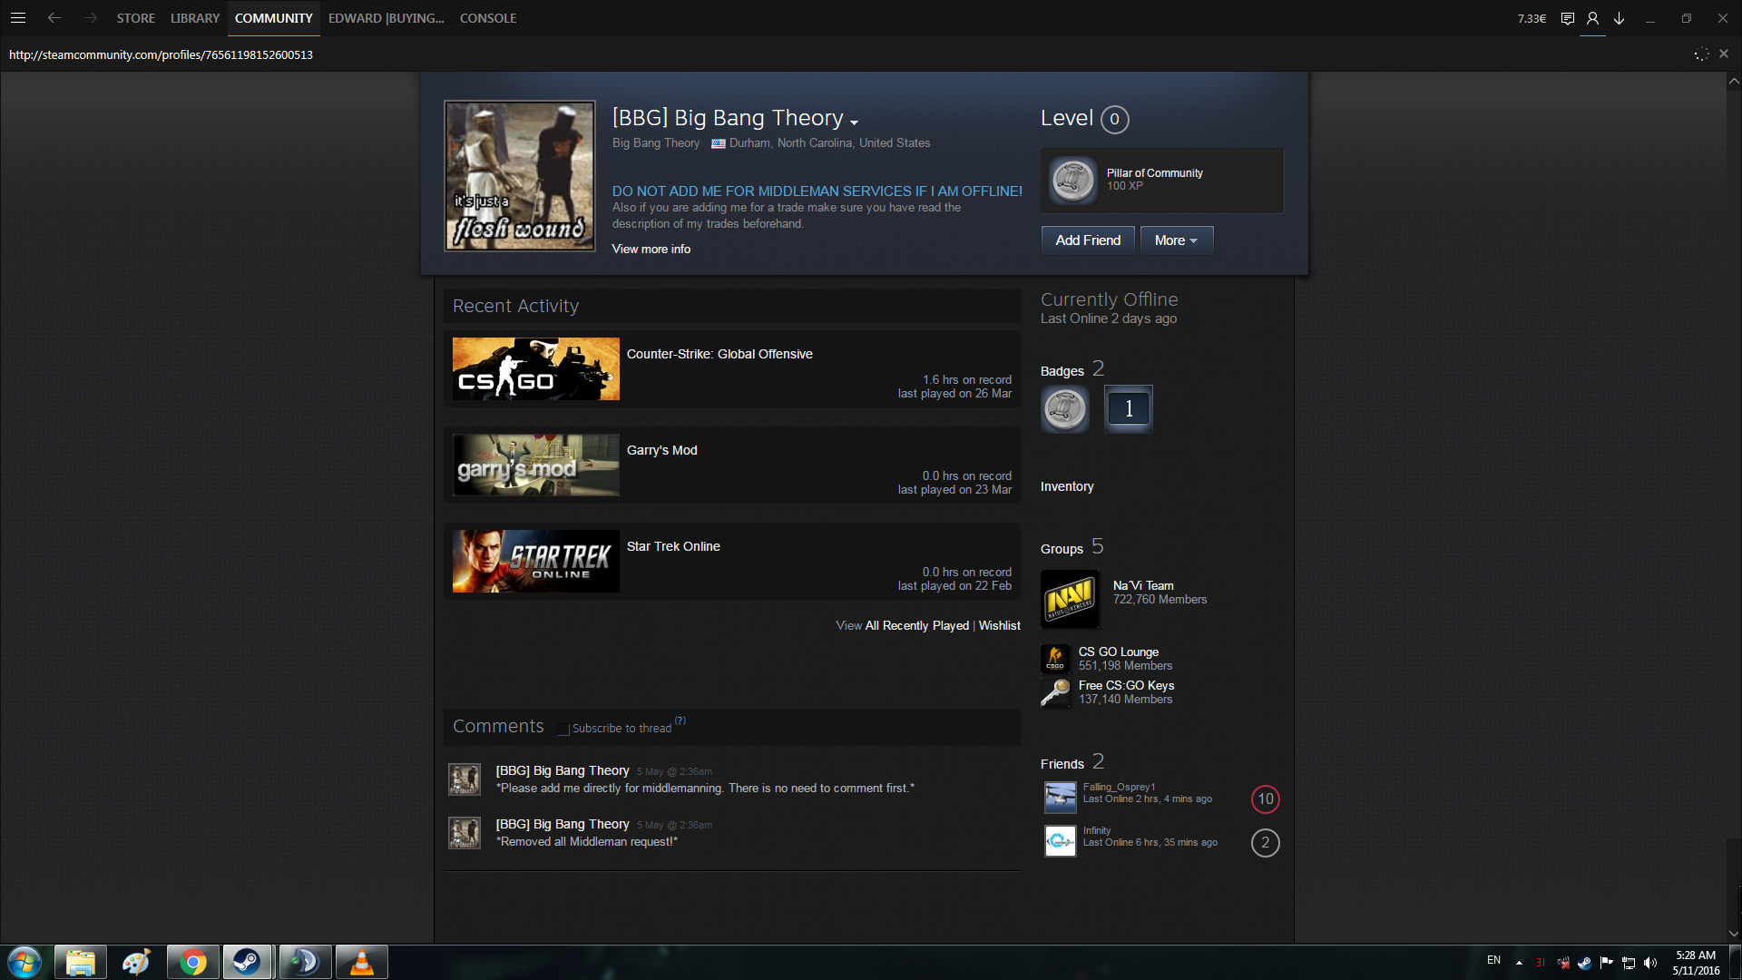Screen dimensions: 1742x980
Task: Stop page loading with X icon
Action: click(1724, 54)
